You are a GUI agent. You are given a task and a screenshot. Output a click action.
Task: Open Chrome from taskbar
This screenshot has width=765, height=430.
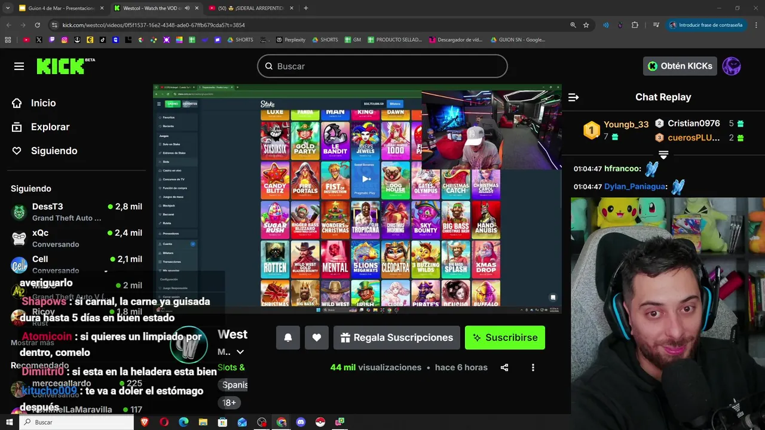(x=281, y=422)
